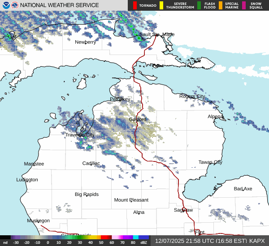Click the Traverse City map label

[x=80, y=135]
